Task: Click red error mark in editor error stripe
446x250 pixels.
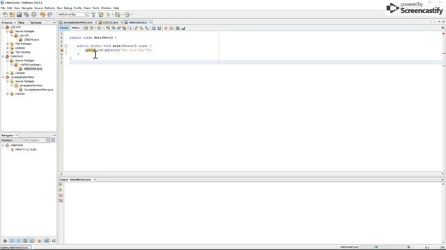Action: (443, 53)
